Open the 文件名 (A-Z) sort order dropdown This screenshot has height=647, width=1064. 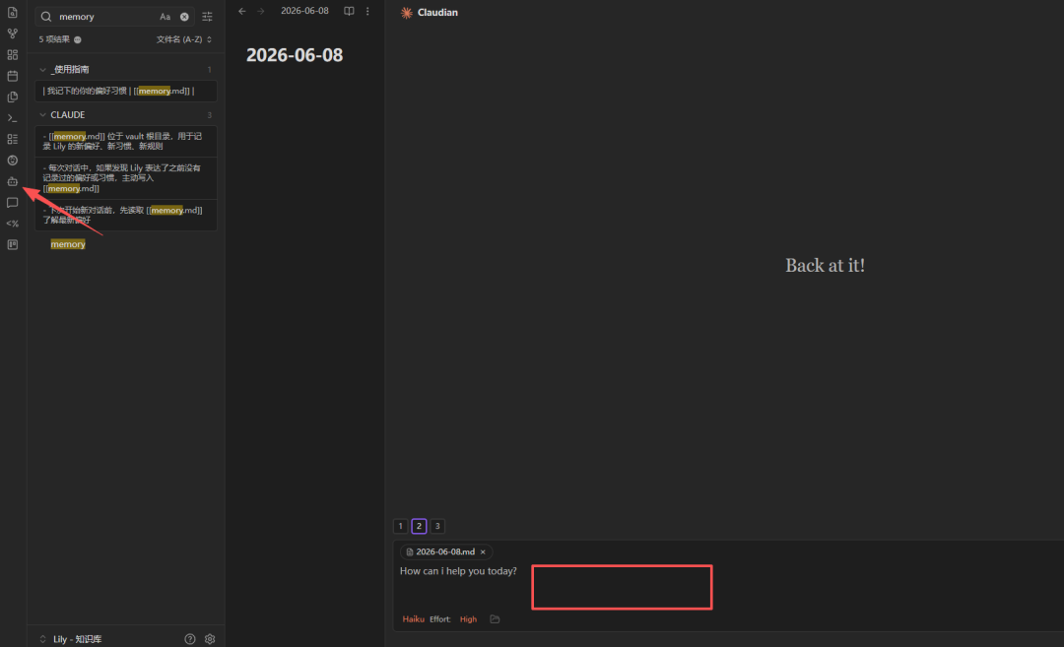click(x=184, y=39)
